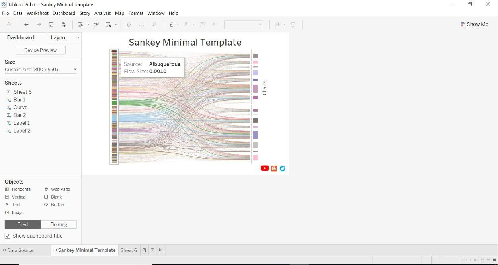Click the Undo arrow in the toolbar
Viewport: 498px width, 265px height.
pyautogui.click(x=26, y=24)
